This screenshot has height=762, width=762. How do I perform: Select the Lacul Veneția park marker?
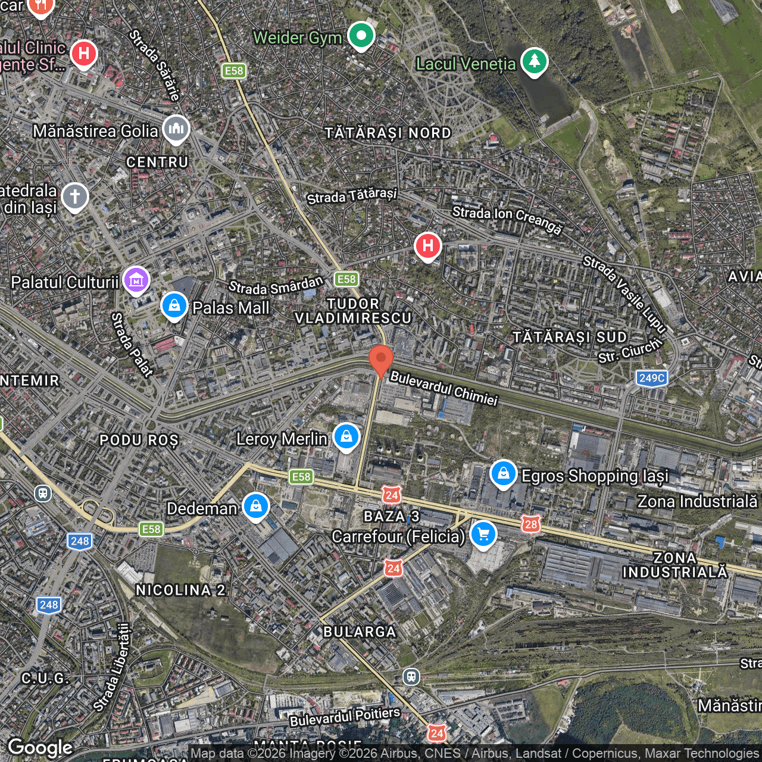[535, 62]
